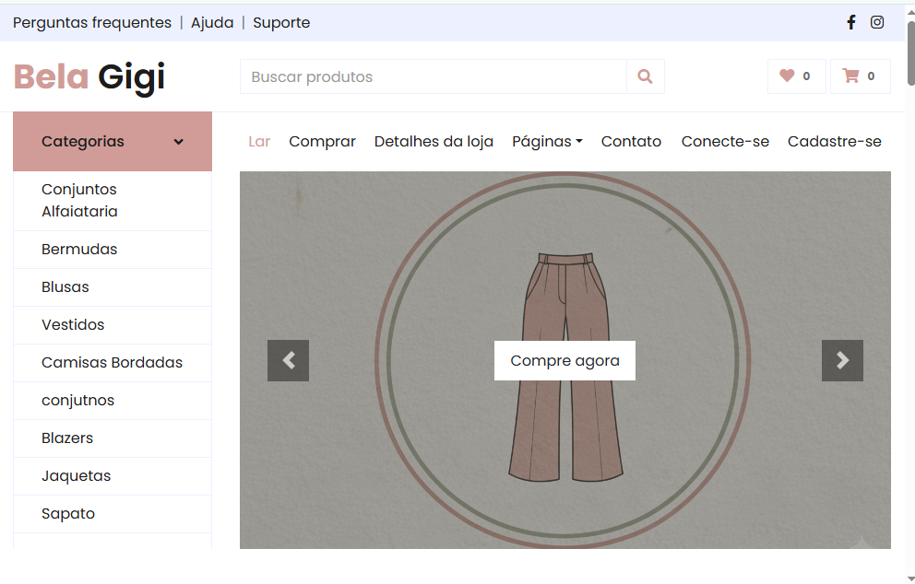Viewport: 915px width, 584px height.
Task: Select the Camisas Bordadas category
Action: [112, 363]
